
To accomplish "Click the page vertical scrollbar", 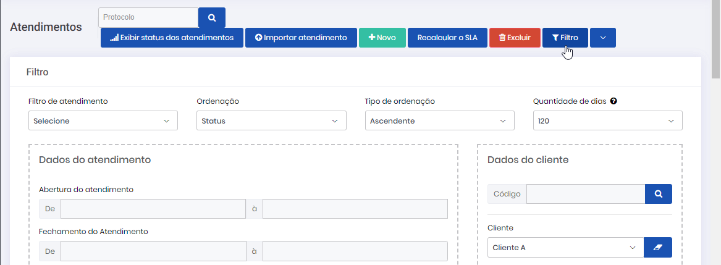I will coord(716,37).
